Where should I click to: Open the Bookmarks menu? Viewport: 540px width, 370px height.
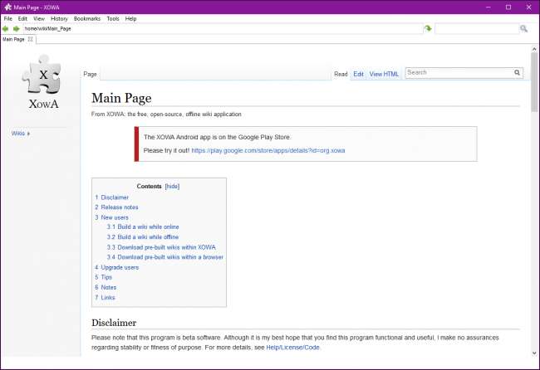point(86,18)
